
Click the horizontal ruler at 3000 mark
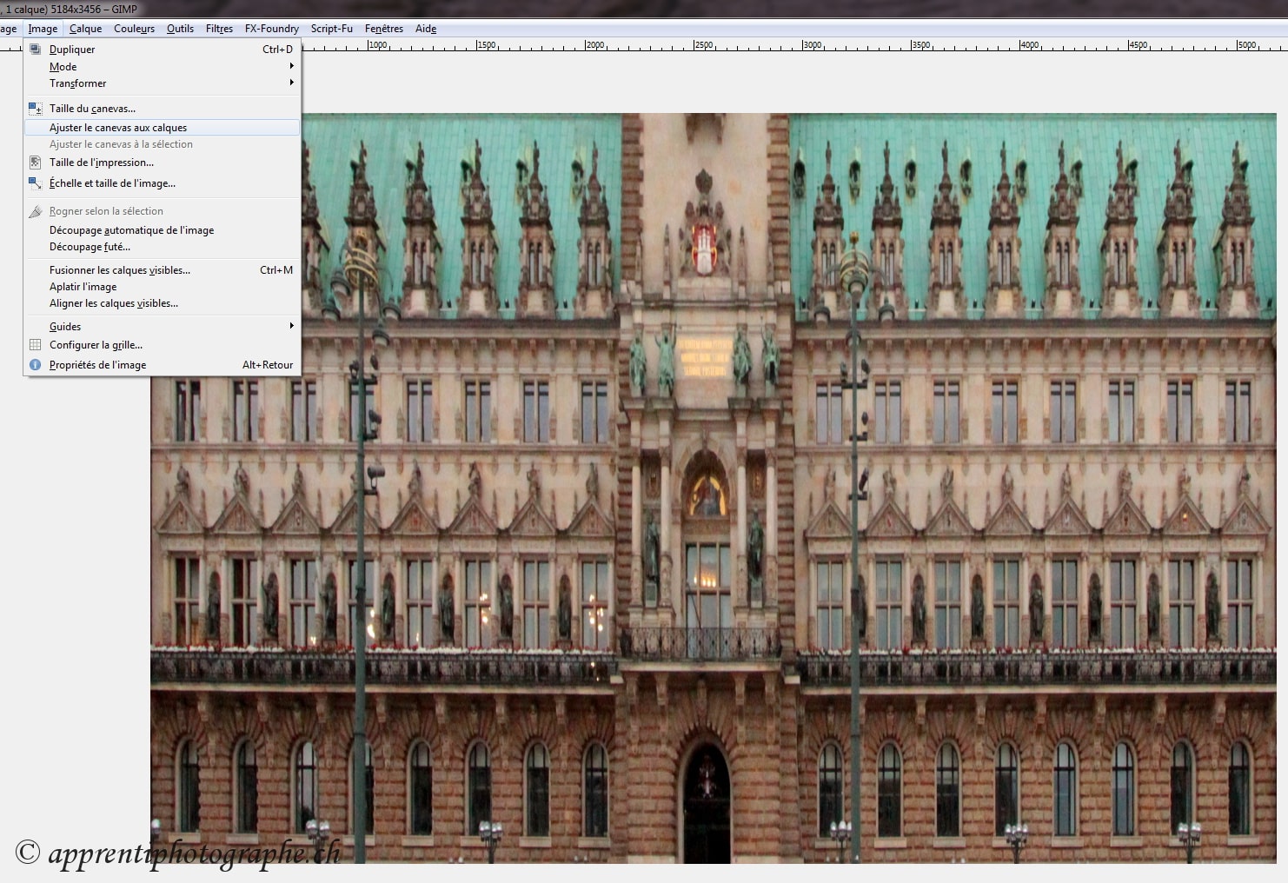pos(803,45)
